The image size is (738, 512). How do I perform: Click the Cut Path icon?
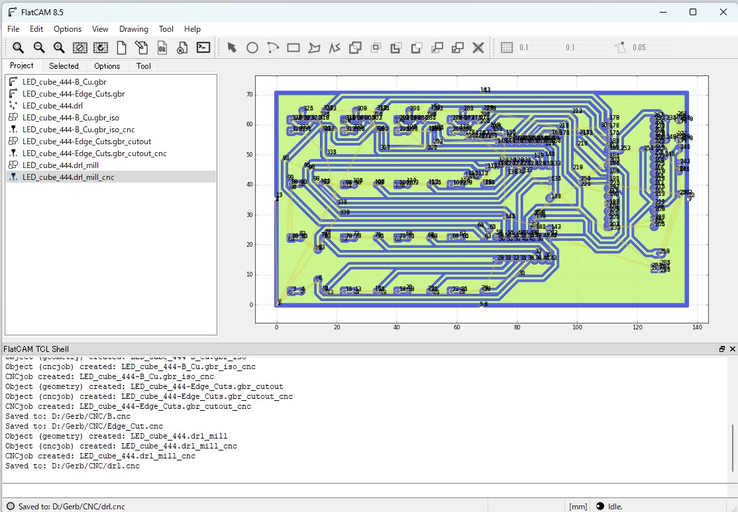(417, 48)
